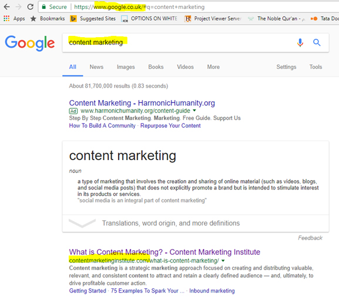Expand dropdown arrow beside contentmarketinginstitute.com URL
The width and height of the screenshot is (339, 299).
coord(223,261)
